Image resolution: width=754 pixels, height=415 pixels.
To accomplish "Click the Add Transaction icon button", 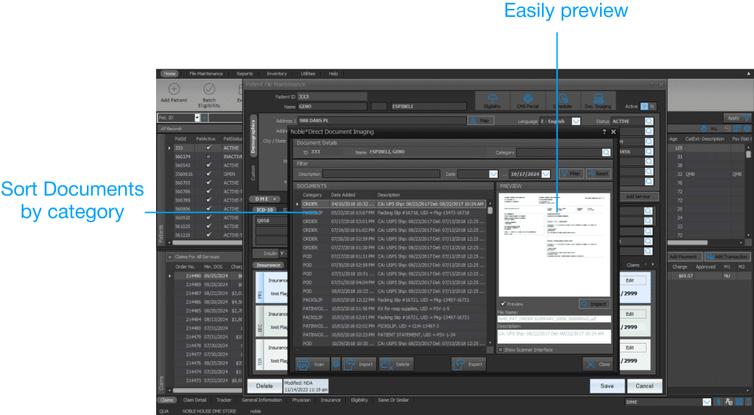I will click(727, 257).
